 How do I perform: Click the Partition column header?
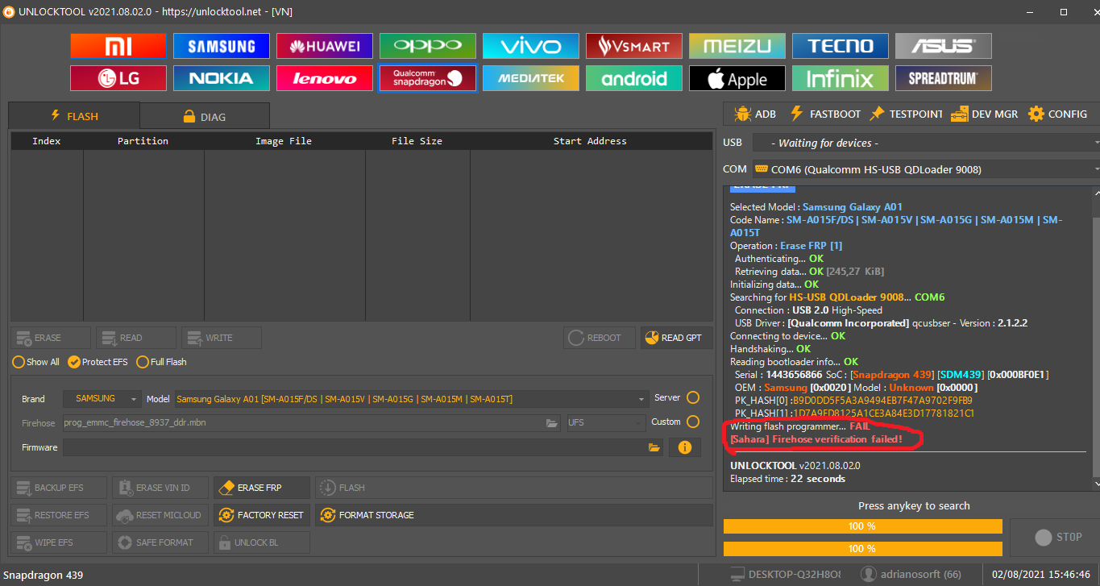point(143,141)
